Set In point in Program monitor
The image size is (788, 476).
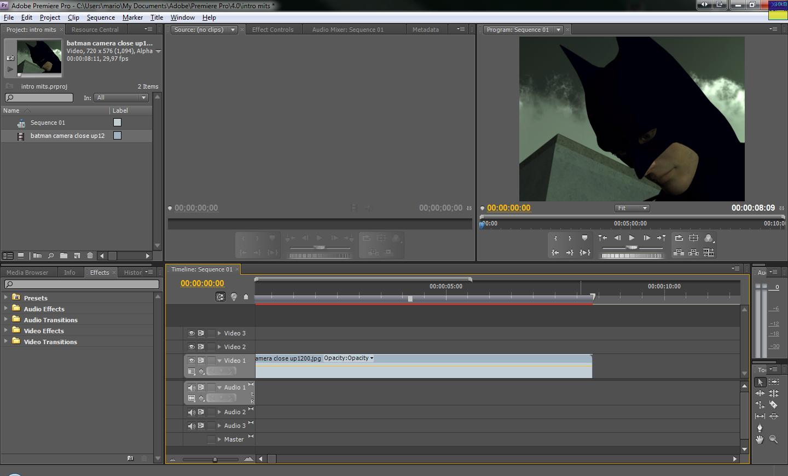(x=555, y=238)
